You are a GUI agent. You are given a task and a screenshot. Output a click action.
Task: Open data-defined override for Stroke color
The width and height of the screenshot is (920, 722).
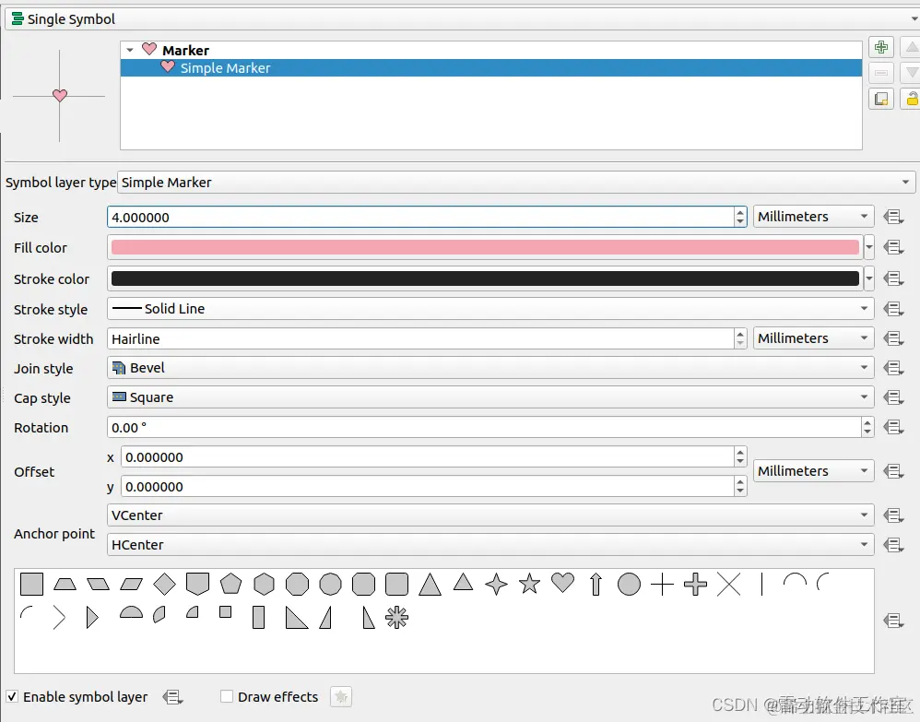pos(893,278)
